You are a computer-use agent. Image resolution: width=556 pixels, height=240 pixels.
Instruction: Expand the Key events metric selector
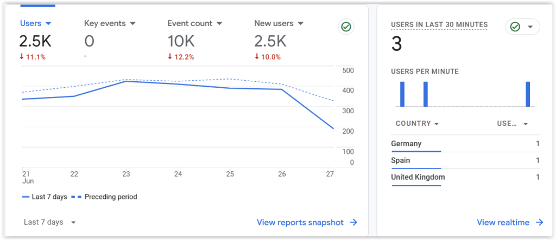point(110,23)
